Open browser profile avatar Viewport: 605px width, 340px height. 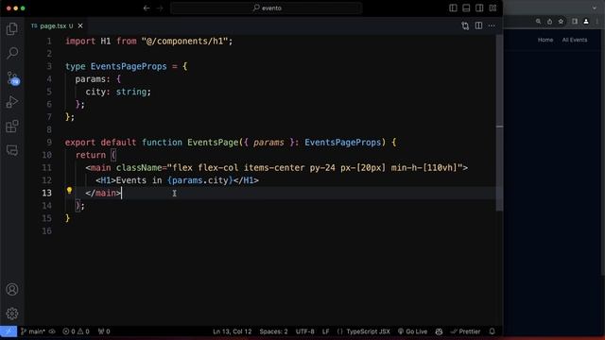coord(586,22)
